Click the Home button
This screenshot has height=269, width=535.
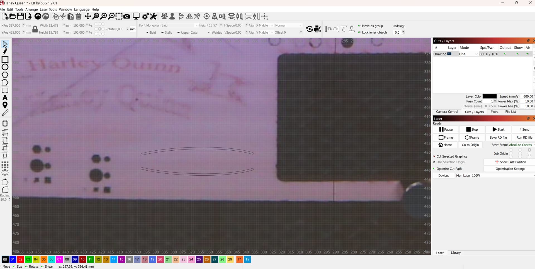pos(445,145)
